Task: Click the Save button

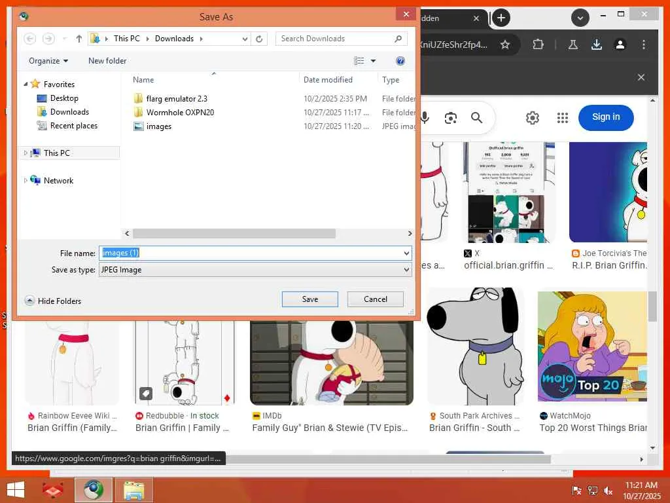Action: pyautogui.click(x=309, y=299)
